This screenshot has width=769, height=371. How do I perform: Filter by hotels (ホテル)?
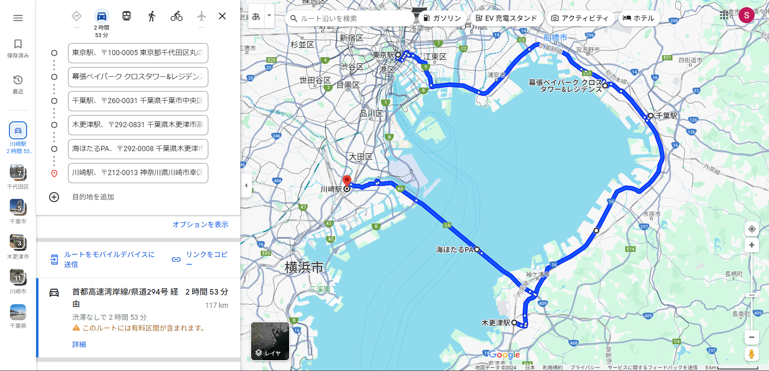tap(639, 18)
